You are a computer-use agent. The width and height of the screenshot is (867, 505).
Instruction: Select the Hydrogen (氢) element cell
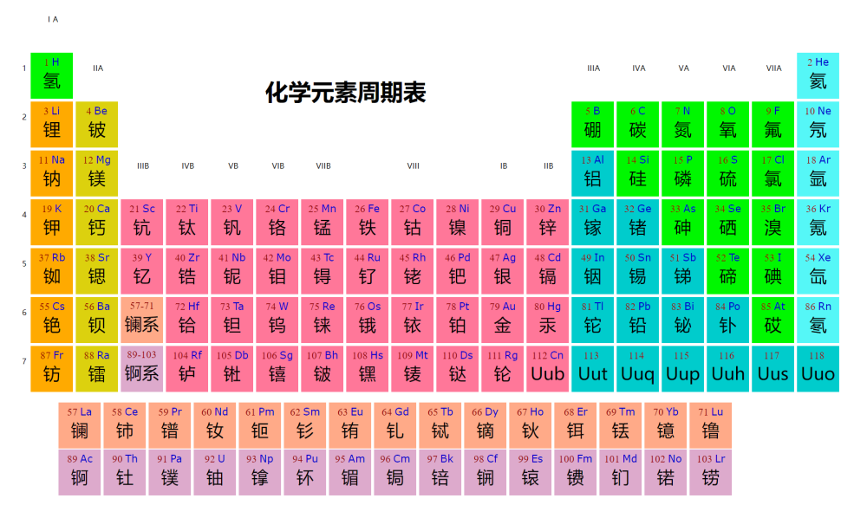tap(51, 76)
